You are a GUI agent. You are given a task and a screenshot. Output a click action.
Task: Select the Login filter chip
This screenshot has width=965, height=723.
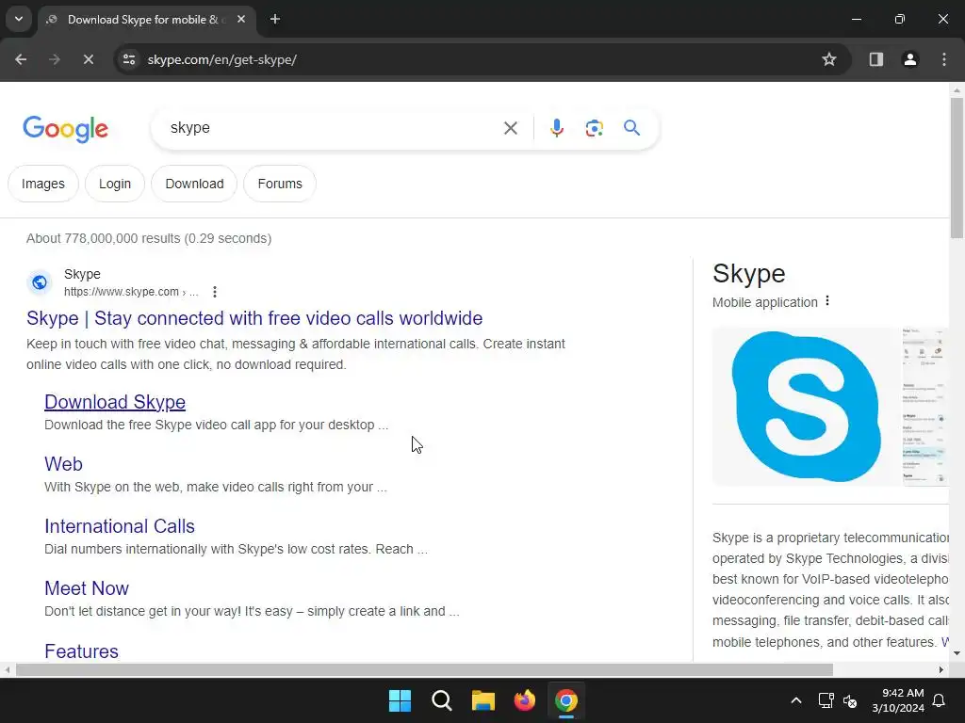click(x=115, y=184)
